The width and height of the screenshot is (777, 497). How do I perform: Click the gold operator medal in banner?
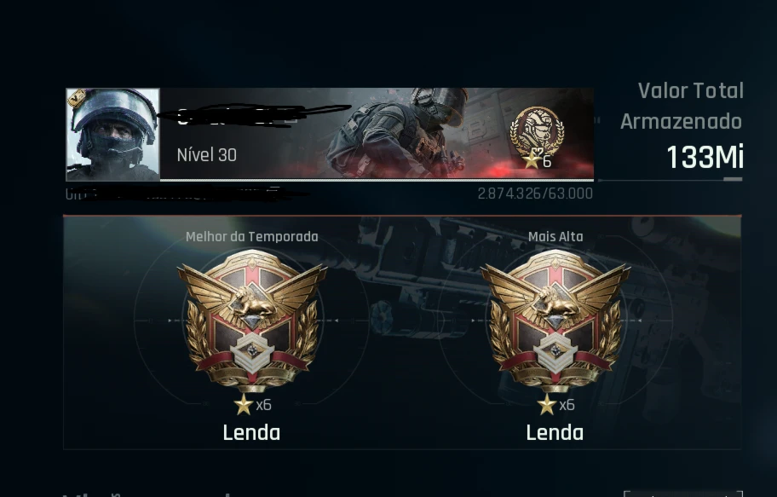537,131
